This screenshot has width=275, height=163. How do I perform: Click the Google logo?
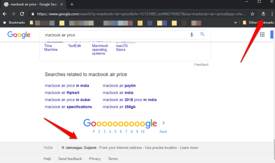point(19,35)
